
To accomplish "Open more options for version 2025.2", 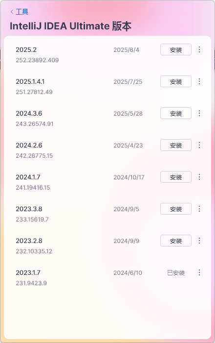I will coord(199,49).
